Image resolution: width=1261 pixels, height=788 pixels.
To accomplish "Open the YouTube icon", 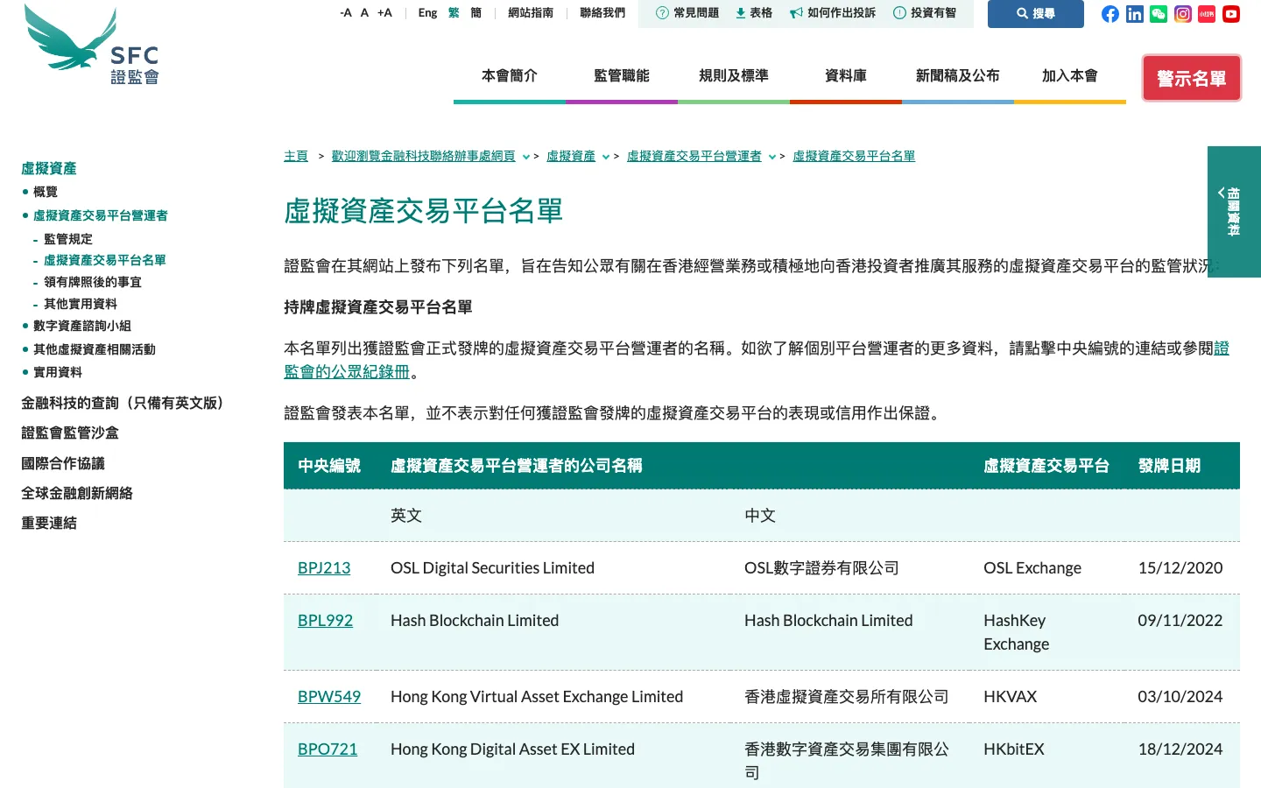I will pyautogui.click(x=1231, y=14).
